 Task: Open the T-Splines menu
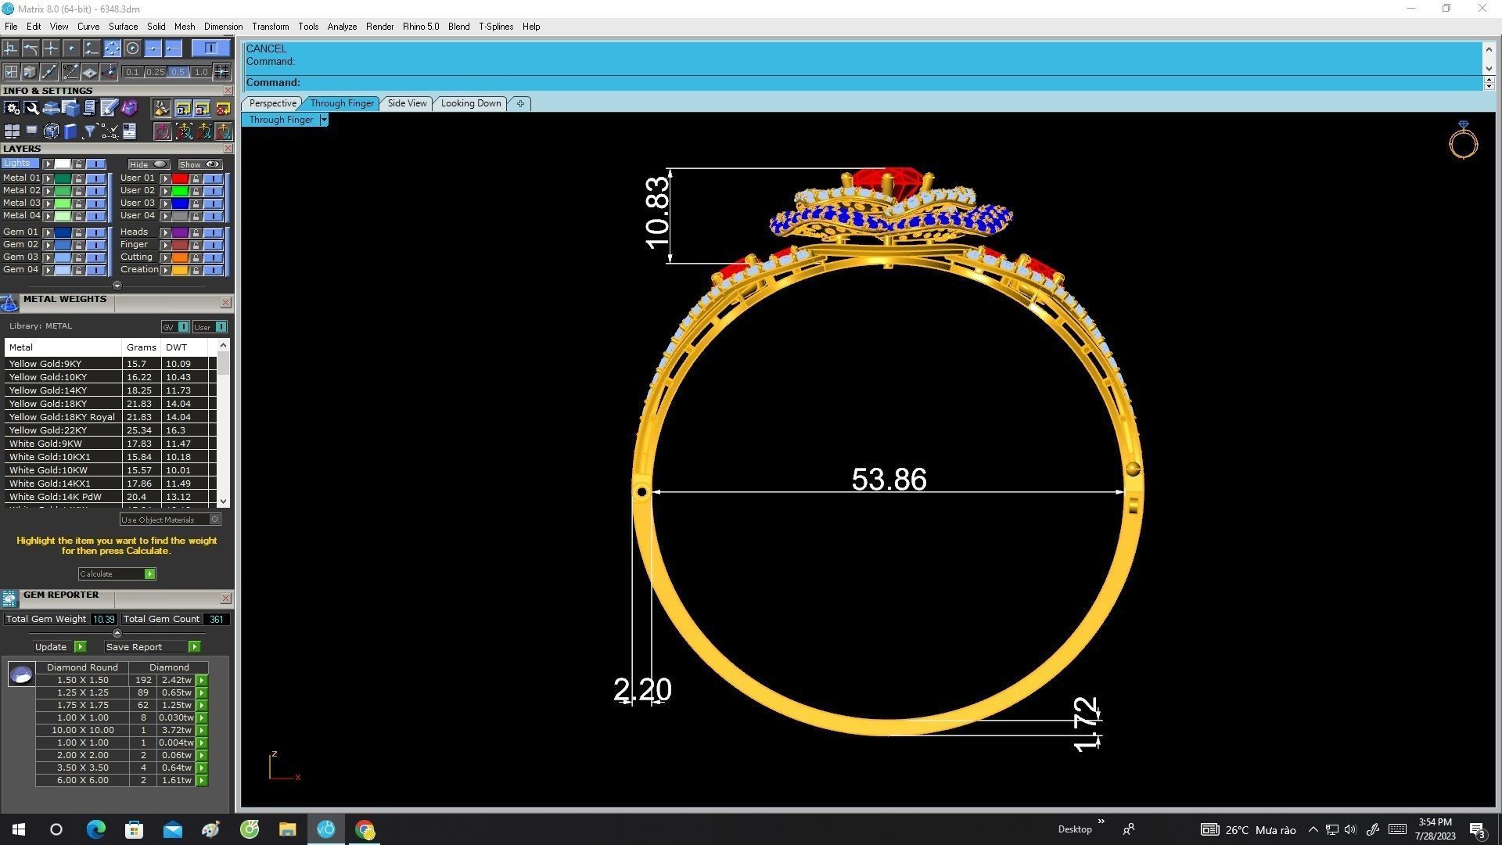[x=496, y=27]
